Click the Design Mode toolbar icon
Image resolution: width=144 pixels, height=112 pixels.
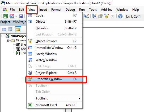click(x=87, y=16)
